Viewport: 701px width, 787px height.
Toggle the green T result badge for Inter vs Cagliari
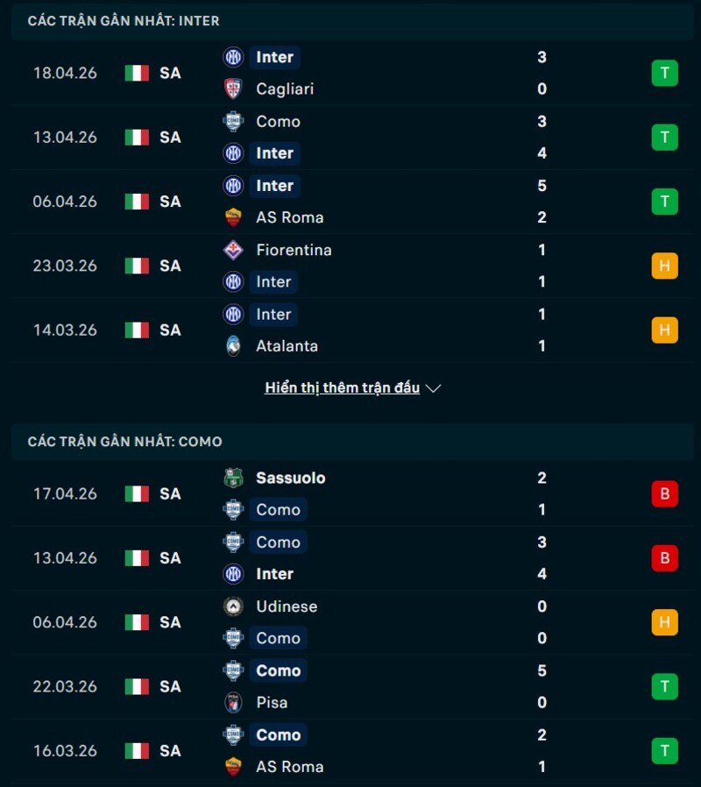(665, 73)
